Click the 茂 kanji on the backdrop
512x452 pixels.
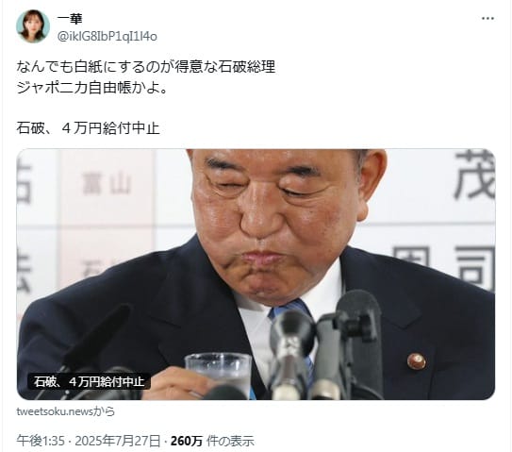click(x=474, y=176)
